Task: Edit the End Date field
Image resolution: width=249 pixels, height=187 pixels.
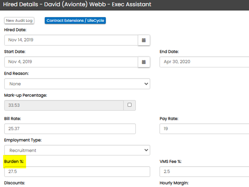Action: coord(204,62)
